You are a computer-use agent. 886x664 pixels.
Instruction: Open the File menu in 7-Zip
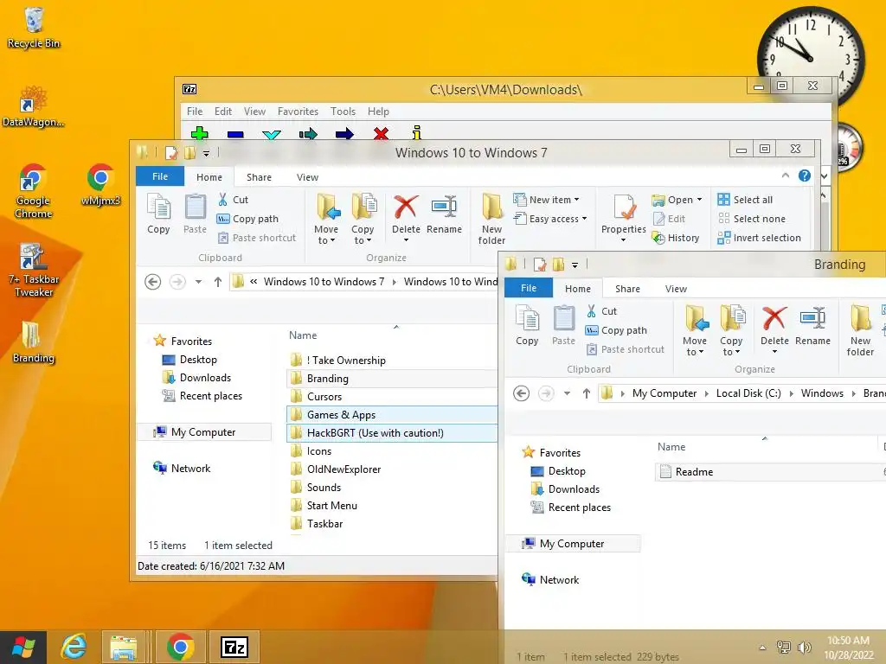click(x=195, y=112)
